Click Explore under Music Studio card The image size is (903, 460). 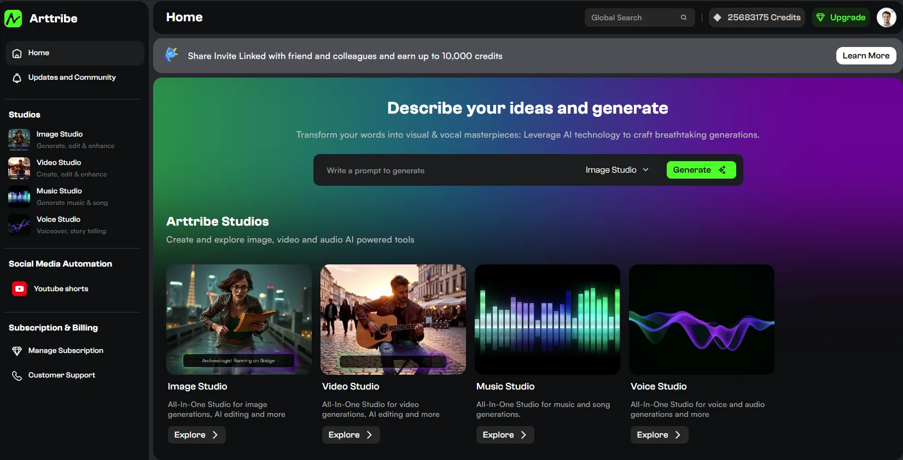(x=505, y=435)
